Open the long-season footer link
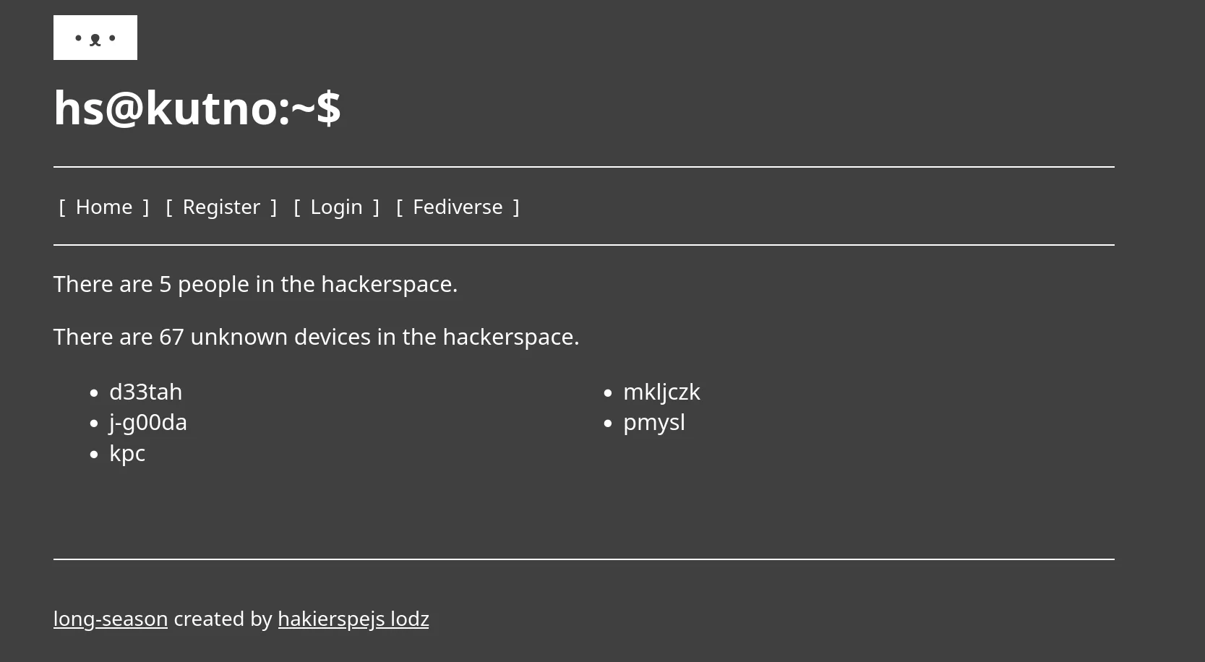Viewport: 1205px width, 662px height. [111, 619]
